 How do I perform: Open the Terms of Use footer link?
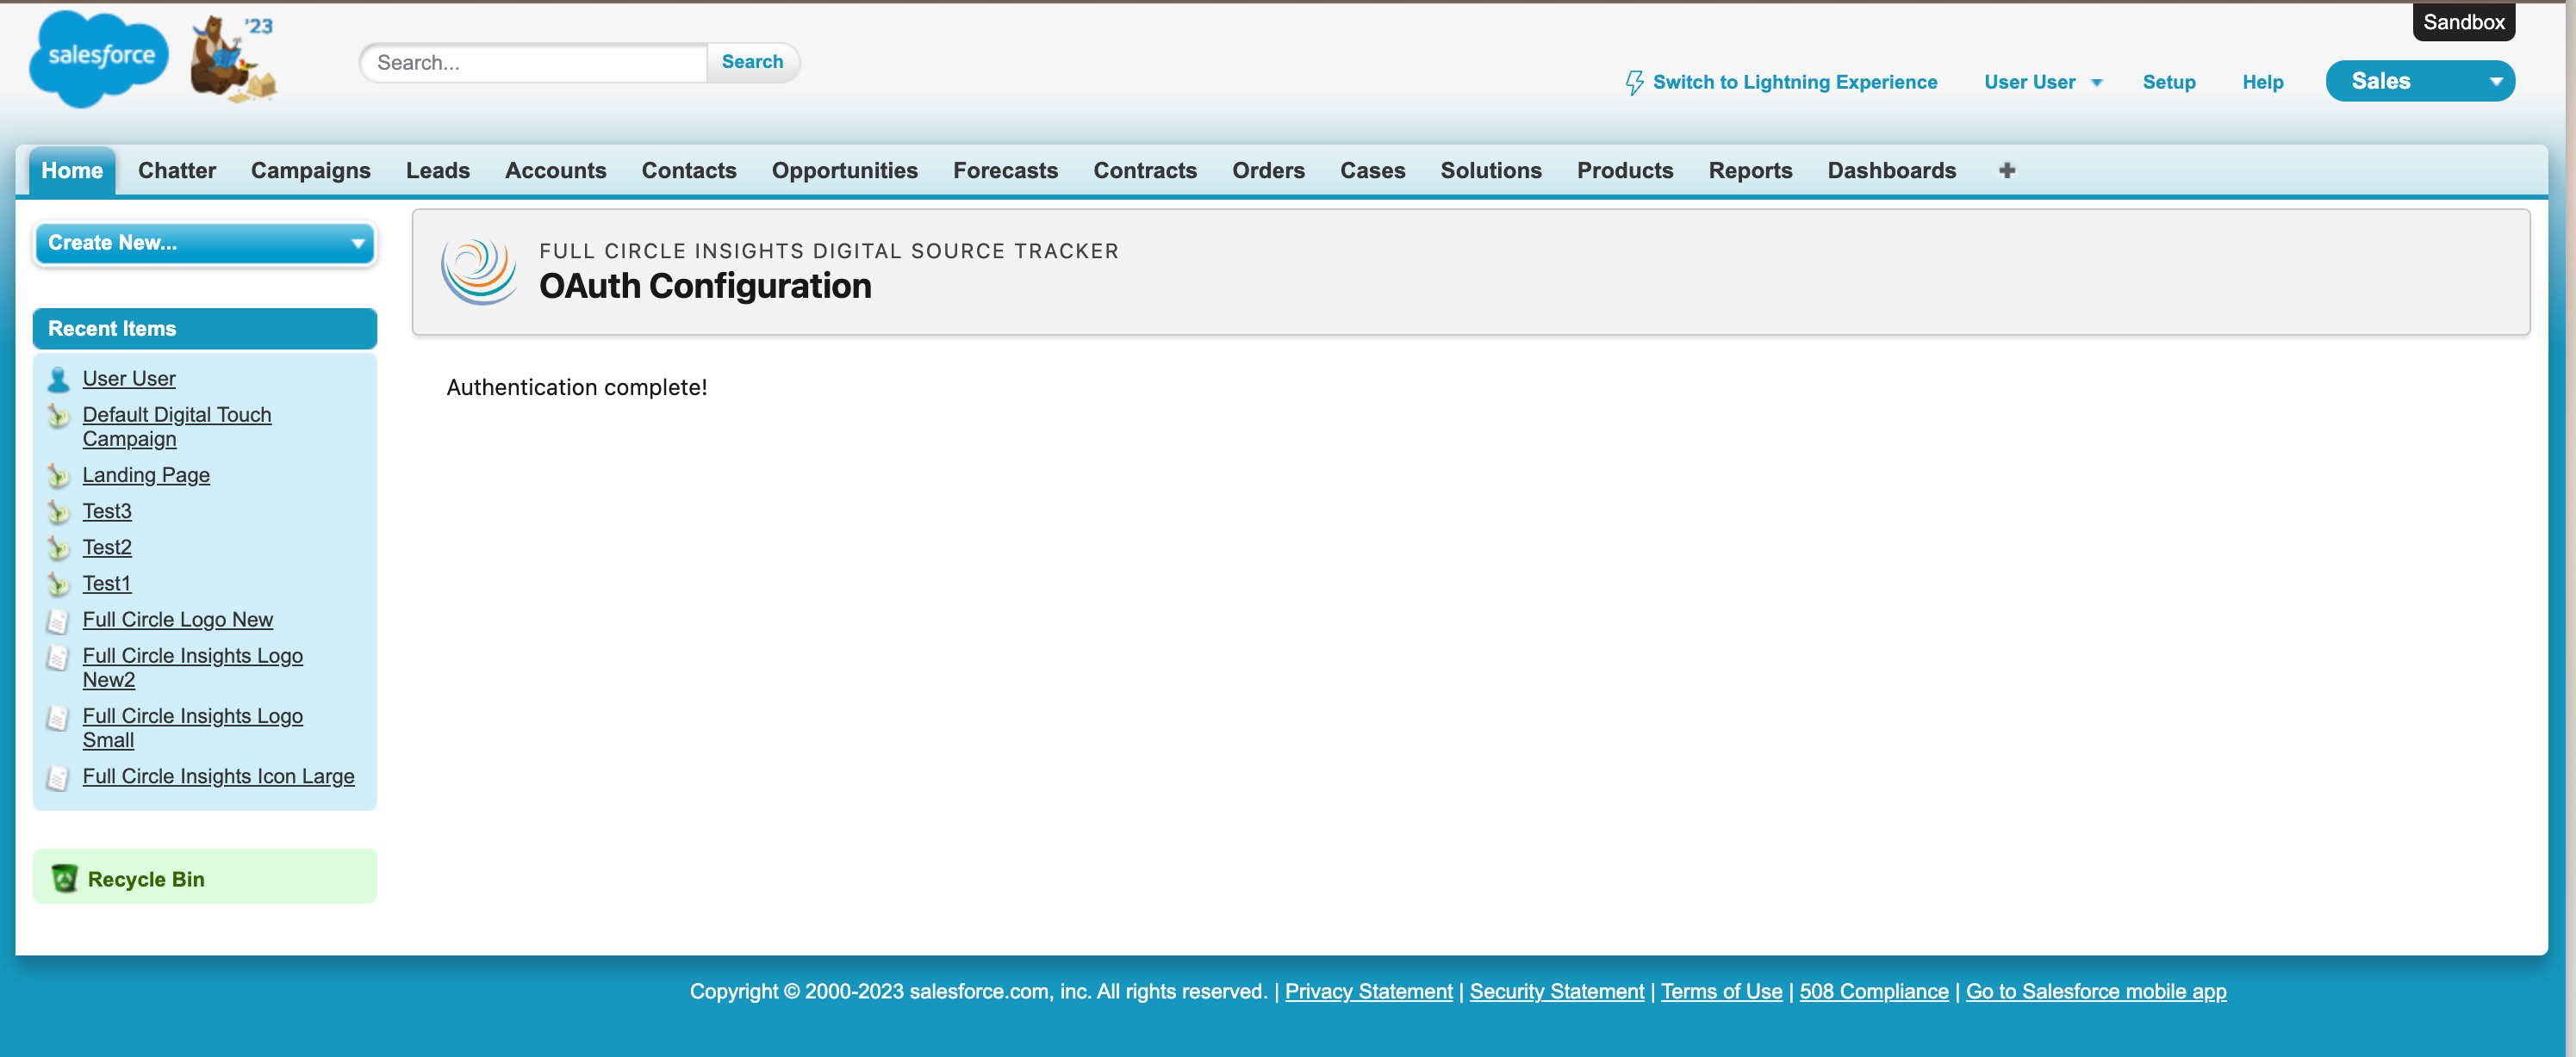pyautogui.click(x=1722, y=991)
